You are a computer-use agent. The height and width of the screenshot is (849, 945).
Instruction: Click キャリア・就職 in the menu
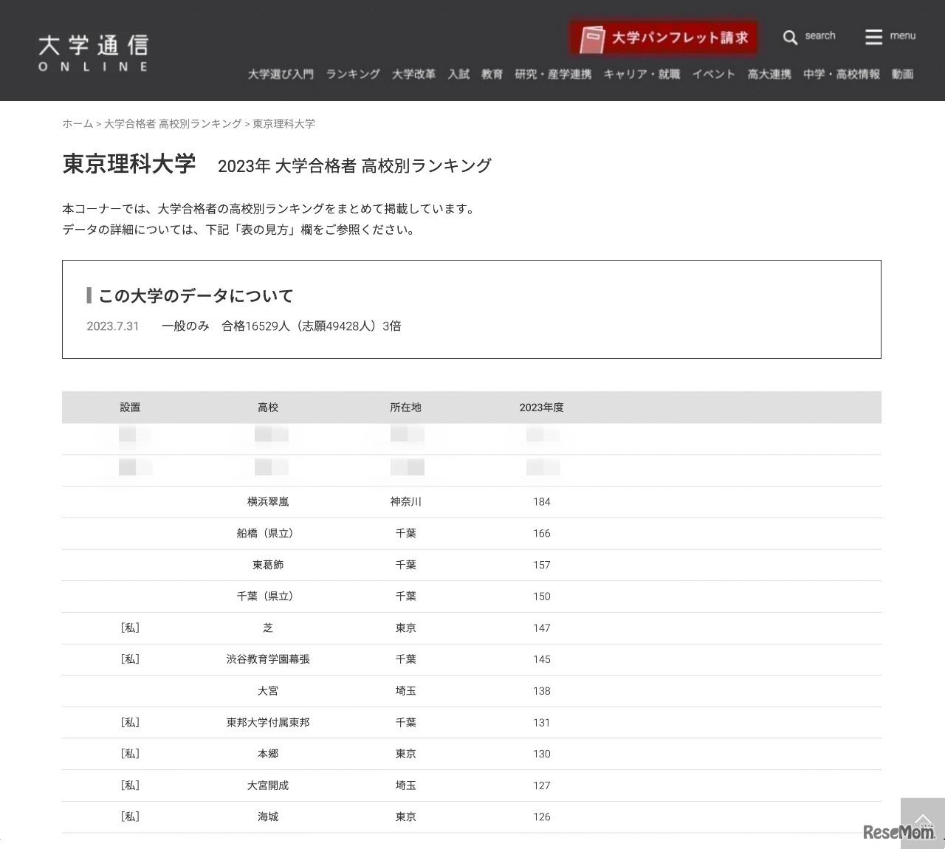(642, 74)
